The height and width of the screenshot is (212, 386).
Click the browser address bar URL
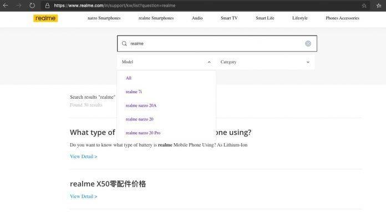coord(115,6)
